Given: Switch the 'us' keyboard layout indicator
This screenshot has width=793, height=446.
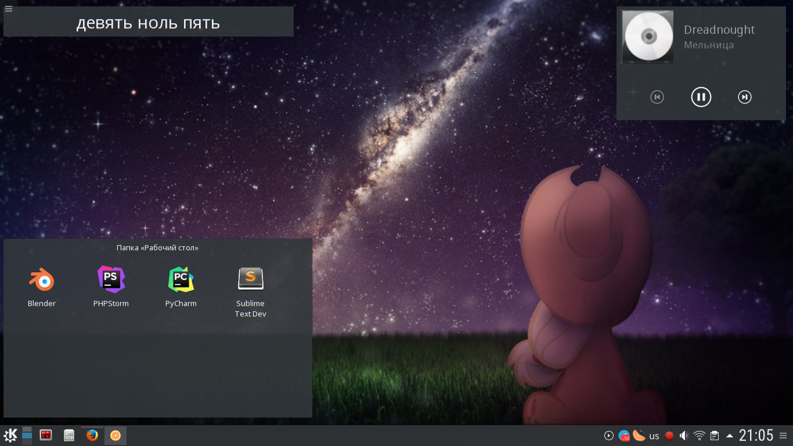Looking at the screenshot, I should pyautogui.click(x=654, y=436).
